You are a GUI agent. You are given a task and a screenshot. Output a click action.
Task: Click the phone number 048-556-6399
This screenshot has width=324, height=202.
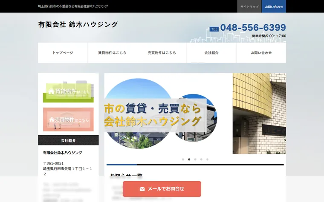[x=253, y=27]
